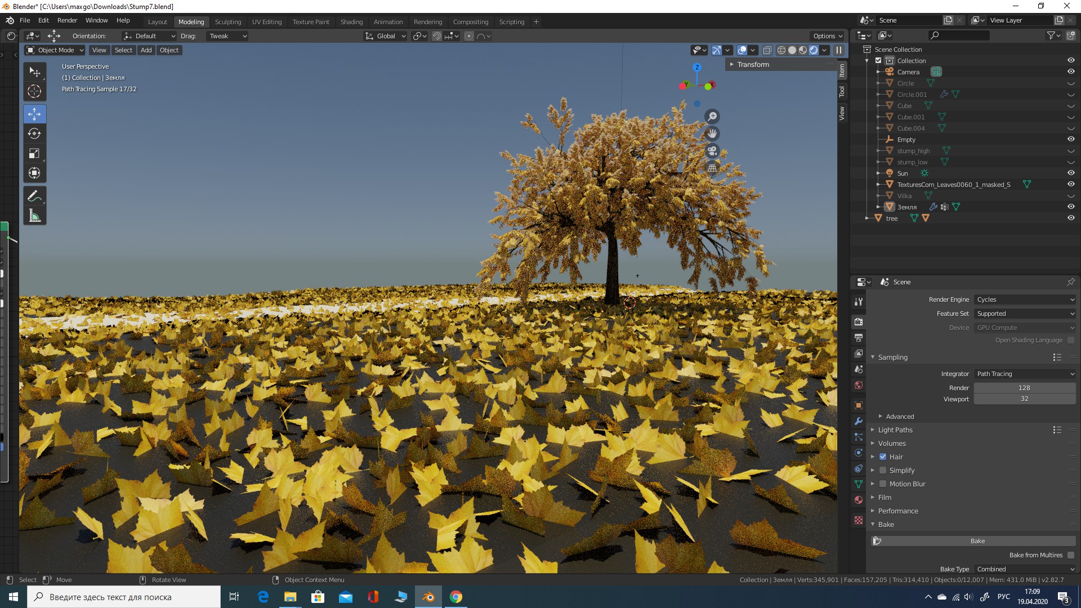Switch to wireframe viewport shading
Screen dimensions: 1081x608
(781, 50)
